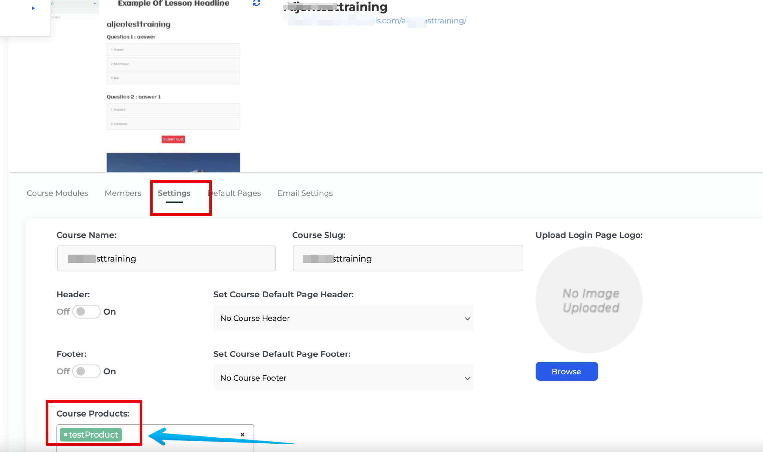This screenshot has height=452, width=763.
Task: Click the Submit Quiz button in the preview
Action: [x=173, y=139]
